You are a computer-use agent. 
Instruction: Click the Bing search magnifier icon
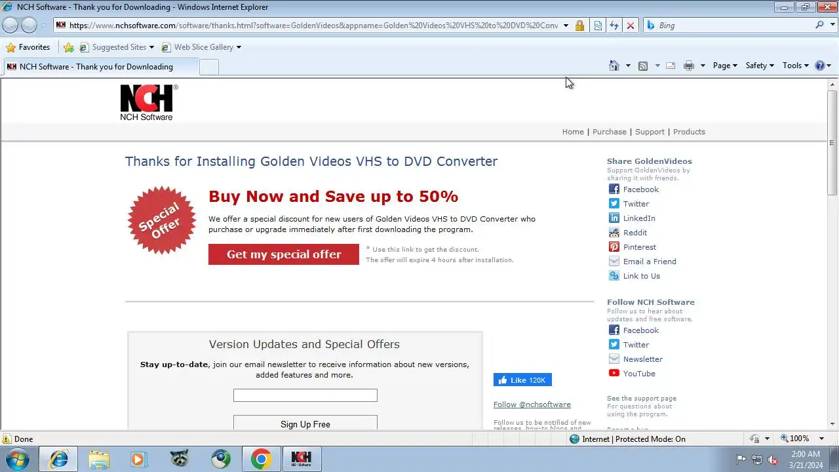click(820, 25)
